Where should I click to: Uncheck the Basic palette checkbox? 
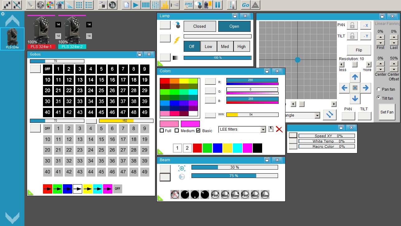click(x=198, y=131)
